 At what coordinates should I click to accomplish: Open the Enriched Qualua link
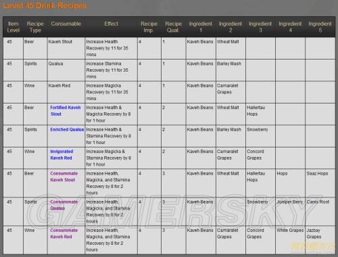[x=67, y=130]
